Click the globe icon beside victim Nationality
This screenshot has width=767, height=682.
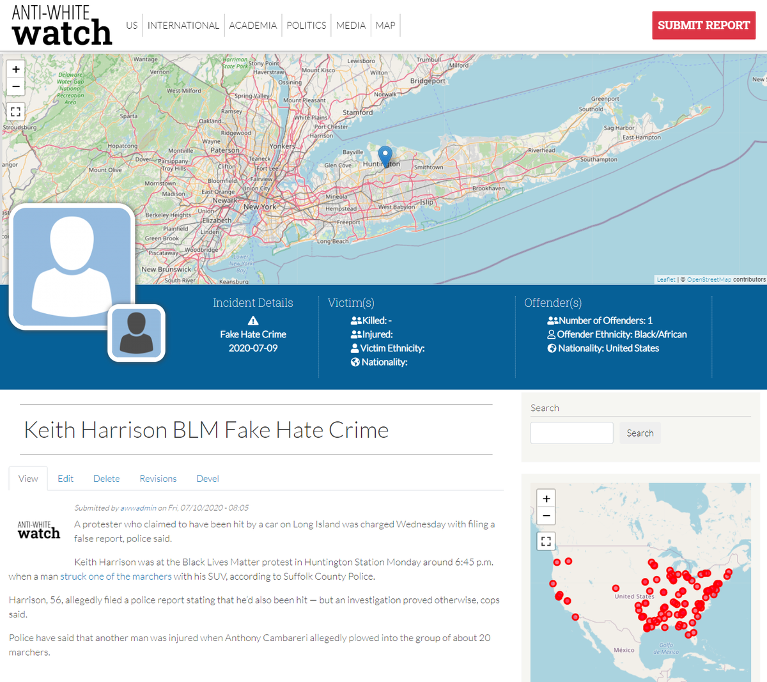(355, 362)
